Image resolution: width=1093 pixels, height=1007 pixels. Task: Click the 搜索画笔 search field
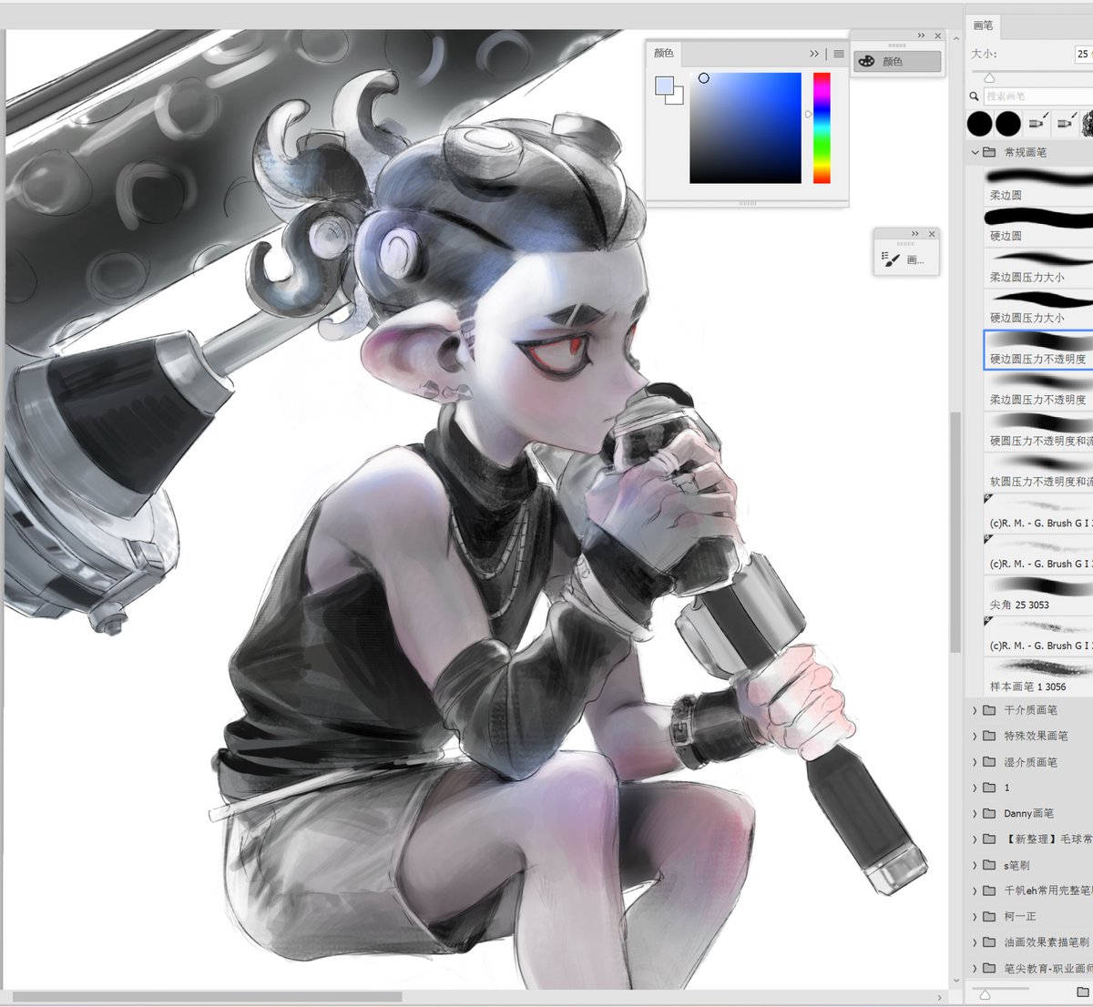(x=1038, y=96)
